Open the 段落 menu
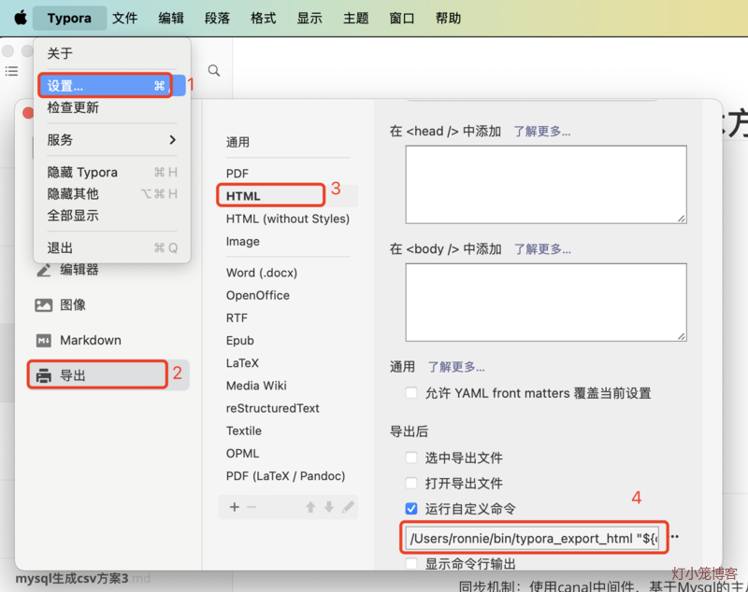Viewport: 748px width, 592px height. pos(218,18)
